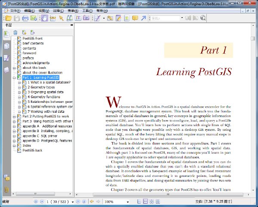Switch to single page layout
This screenshot has height=207, width=258.
point(139,201)
